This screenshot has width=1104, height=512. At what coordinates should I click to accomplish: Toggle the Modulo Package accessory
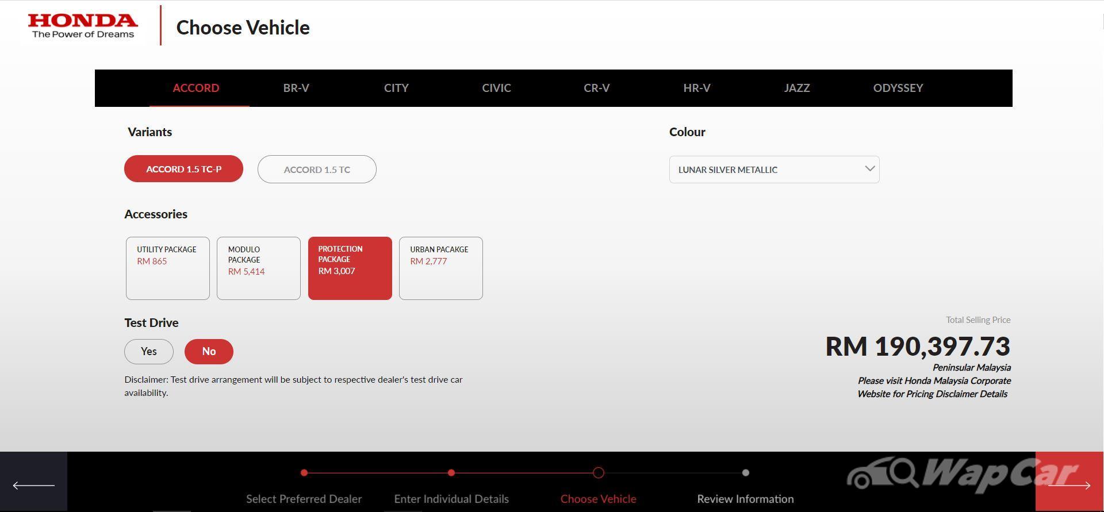pyautogui.click(x=259, y=268)
